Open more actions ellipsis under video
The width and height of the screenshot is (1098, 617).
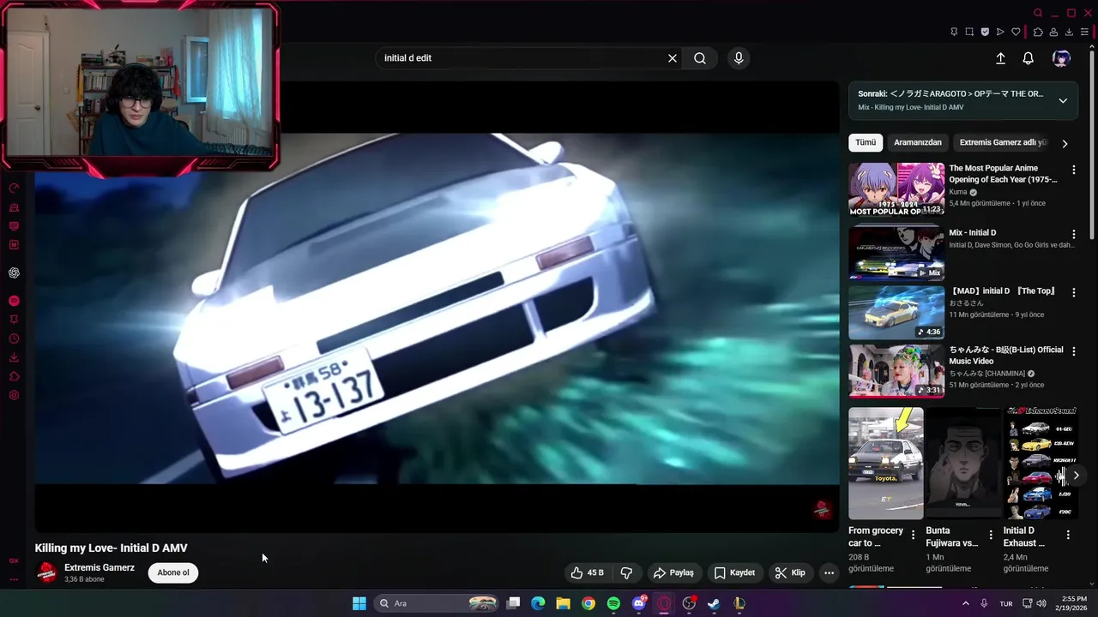pyautogui.click(x=829, y=572)
